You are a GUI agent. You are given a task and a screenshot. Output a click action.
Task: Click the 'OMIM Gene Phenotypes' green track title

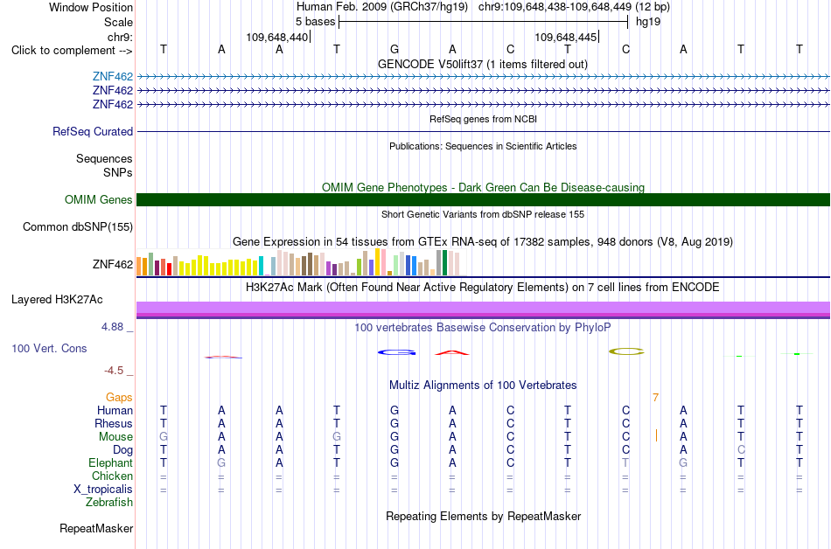click(x=483, y=187)
